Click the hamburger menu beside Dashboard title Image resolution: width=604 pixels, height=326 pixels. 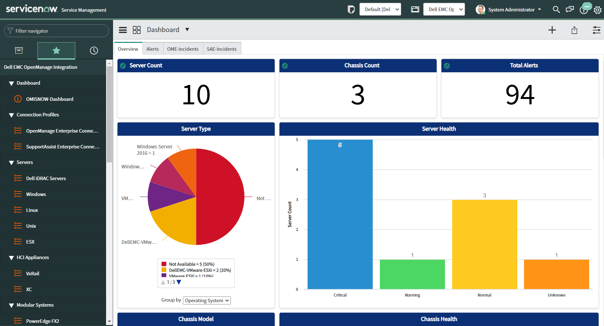click(x=123, y=29)
